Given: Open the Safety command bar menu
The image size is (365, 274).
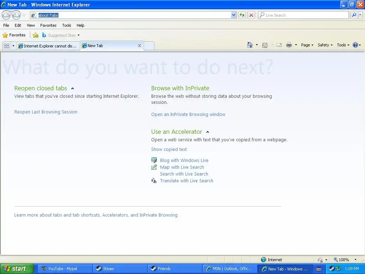Looking at the screenshot, I should coord(325,45).
